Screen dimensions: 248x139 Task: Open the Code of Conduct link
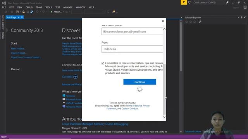point(130,108)
